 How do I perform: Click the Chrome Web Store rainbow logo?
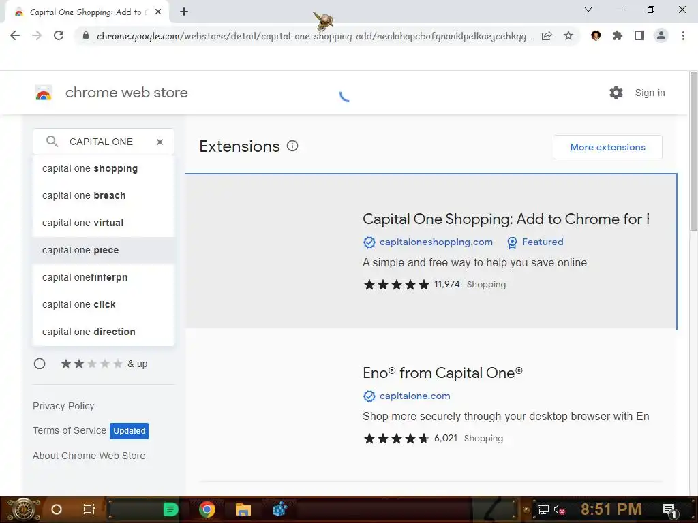(44, 93)
